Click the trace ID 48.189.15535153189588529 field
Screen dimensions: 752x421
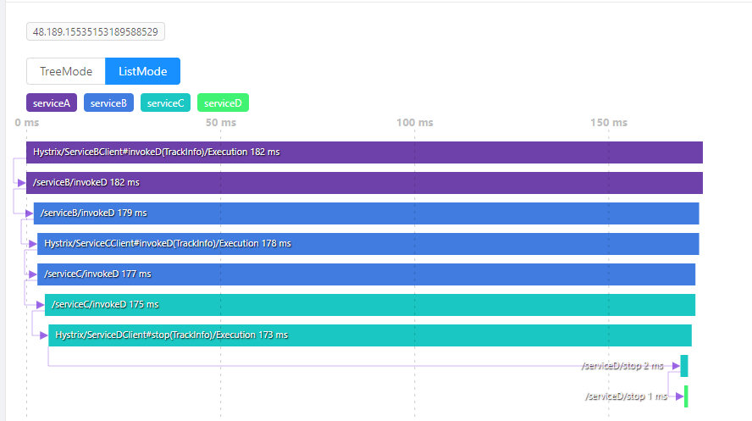[x=96, y=32]
